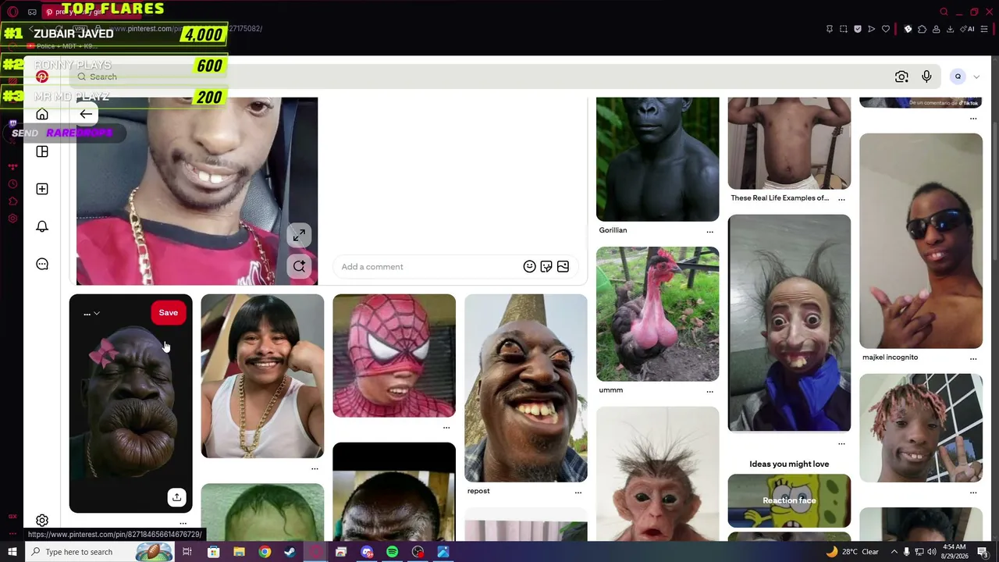Open the weather widget showing 28°C Clear
Image resolution: width=999 pixels, height=562 pixels.
point(852,552)
